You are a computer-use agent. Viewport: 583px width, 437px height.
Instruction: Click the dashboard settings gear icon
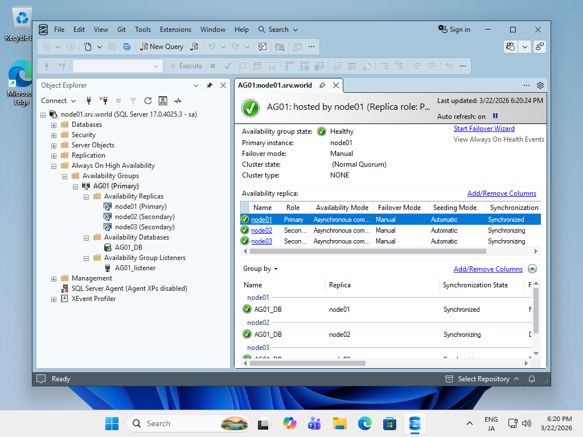(x=540, y=85)
